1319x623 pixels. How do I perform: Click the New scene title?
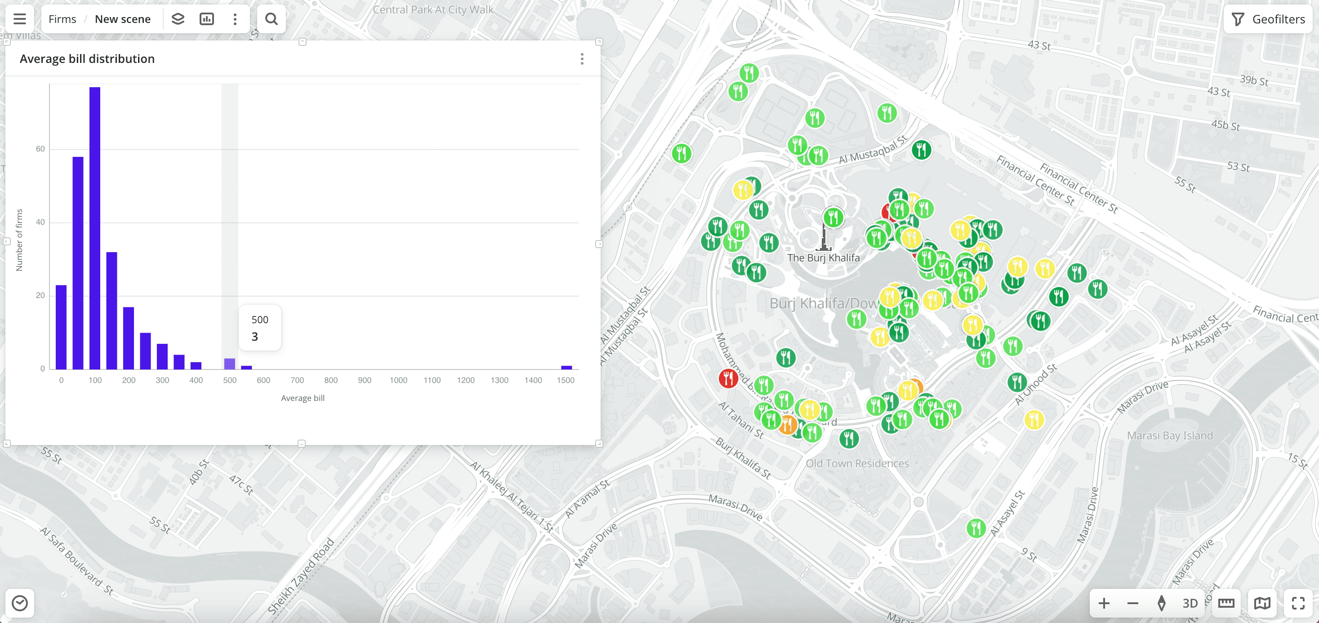(x=122, y=19)
